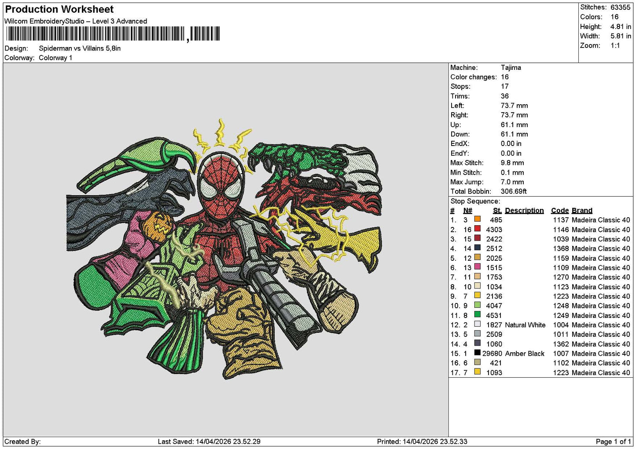Viewport: 636px width, 449px height.
Task: Click the barcode under the worksheet title
Action: click(x=113, y=34)
